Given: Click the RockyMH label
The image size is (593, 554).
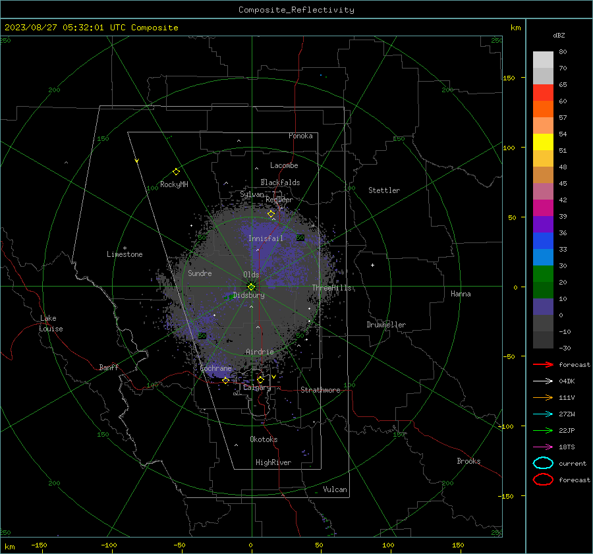Looking at the screenshot, I should (174, 184).
